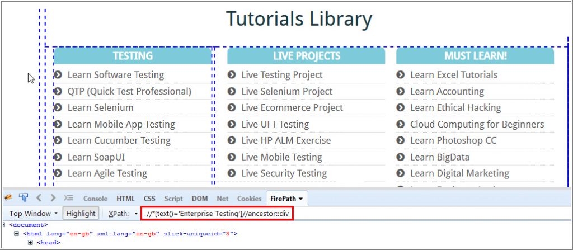This screenshot has width=573, height=250.
Task: Open the Cookies tab
Action: tap(249, 199)
